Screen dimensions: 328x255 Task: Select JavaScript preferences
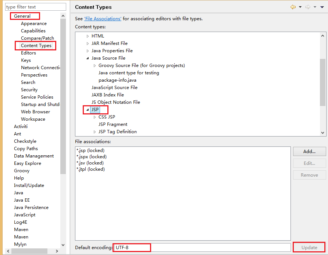[x=25, y=215]
